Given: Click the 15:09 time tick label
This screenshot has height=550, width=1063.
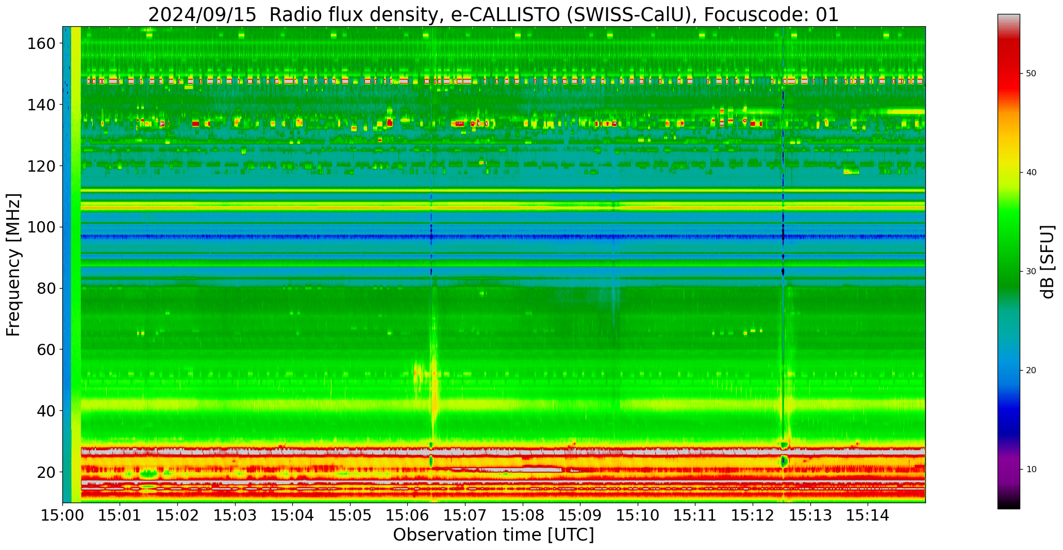Looking at the screenshot, I should pos(580,515).
